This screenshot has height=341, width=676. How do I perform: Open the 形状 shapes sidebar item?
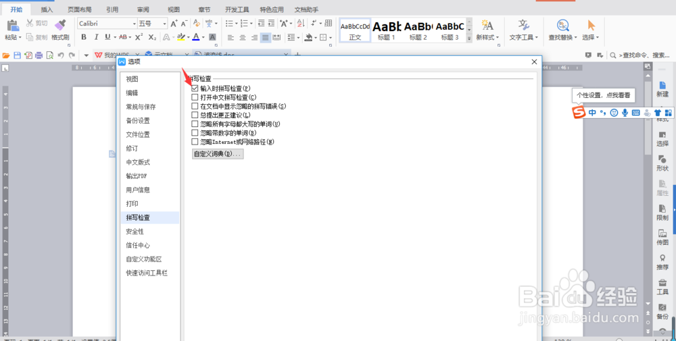(x=662, y=163)
